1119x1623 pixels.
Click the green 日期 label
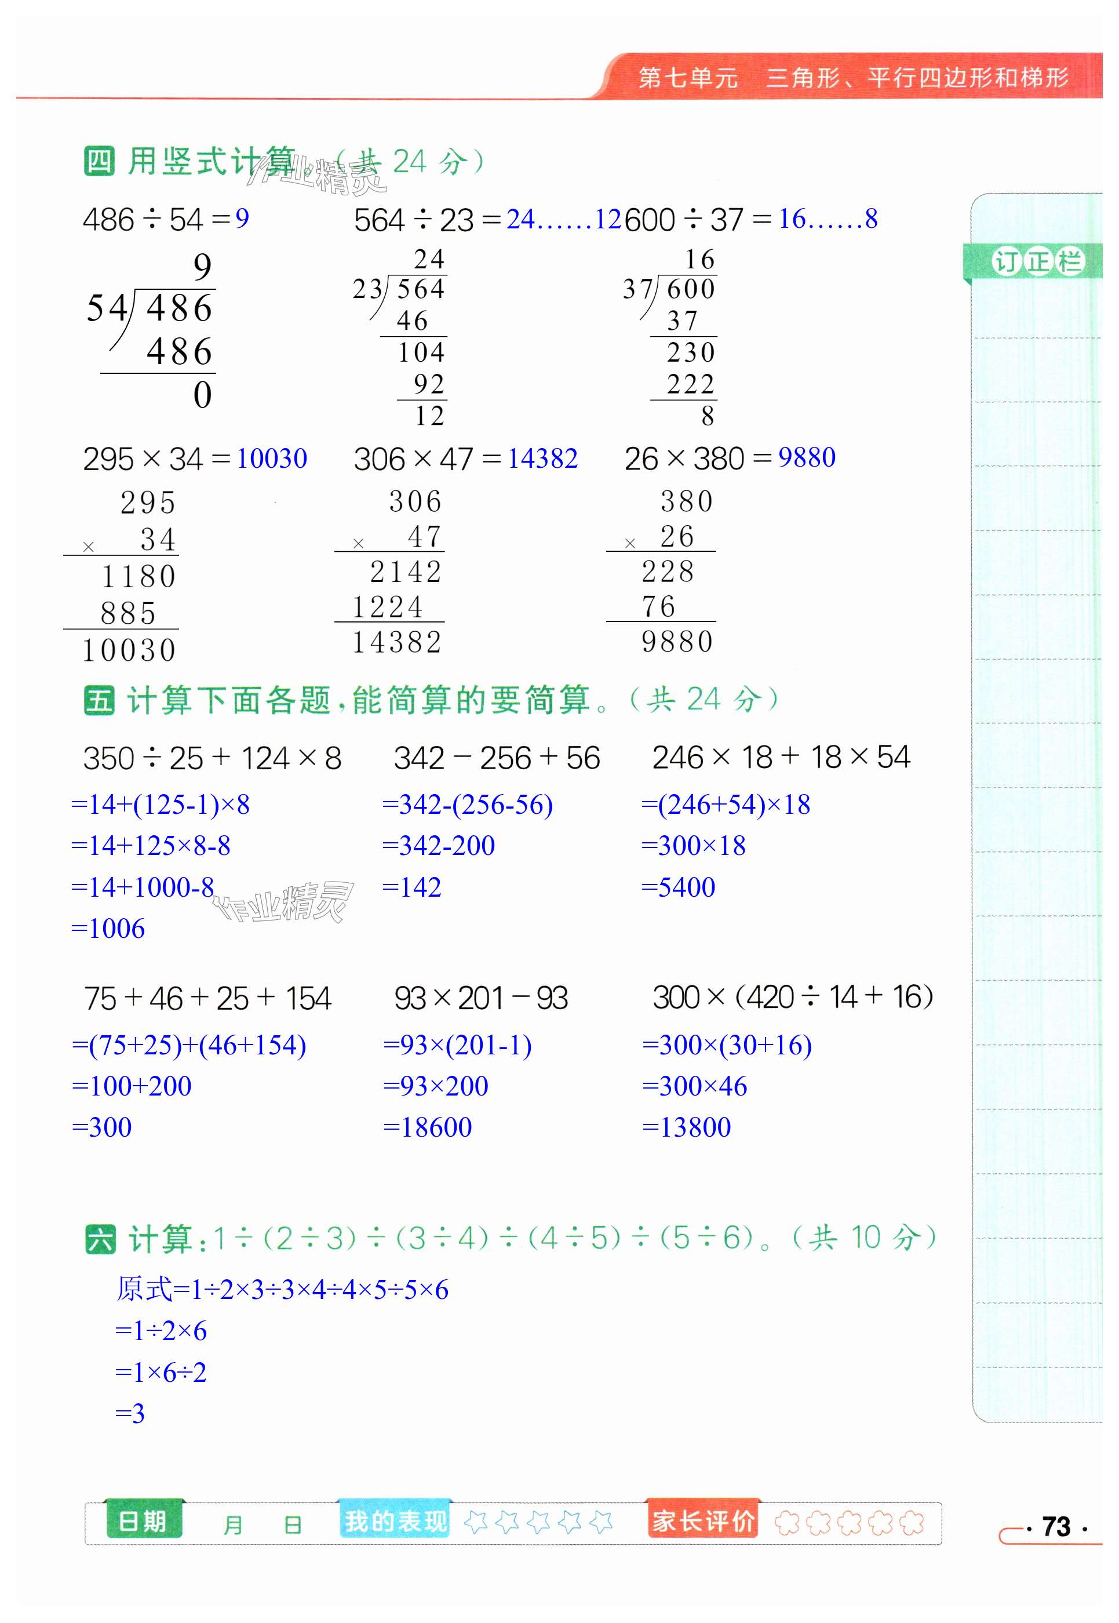(x=143, y=1522)
